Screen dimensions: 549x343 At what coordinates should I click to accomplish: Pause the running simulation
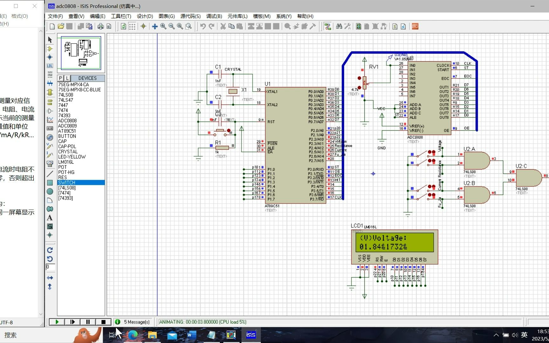click(x=88, y=322)
